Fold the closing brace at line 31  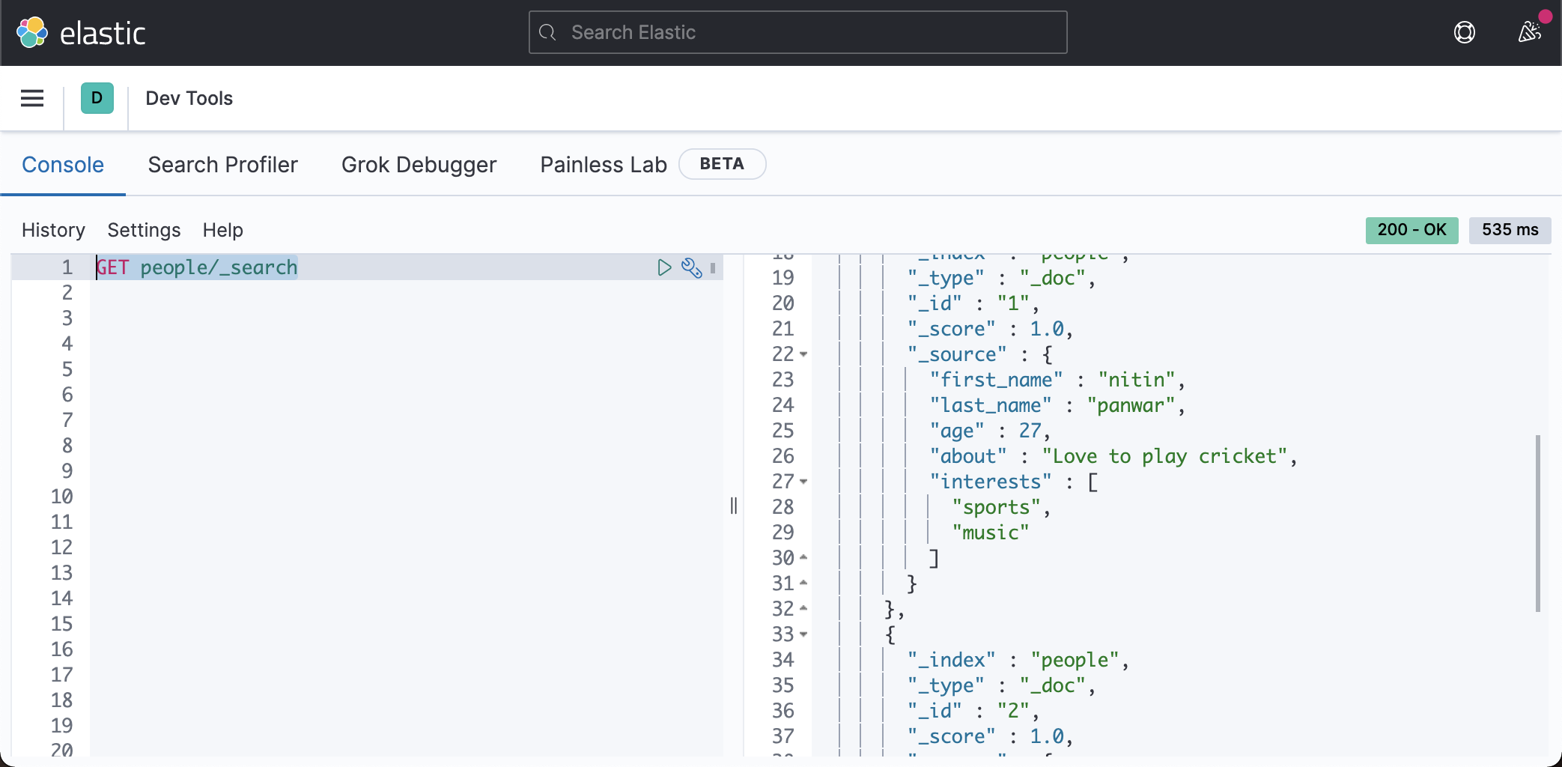[803, 583]
